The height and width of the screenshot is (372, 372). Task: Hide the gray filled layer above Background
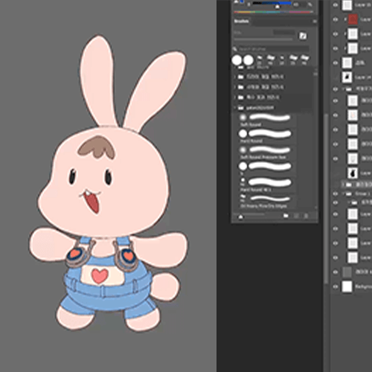[336, 272]
